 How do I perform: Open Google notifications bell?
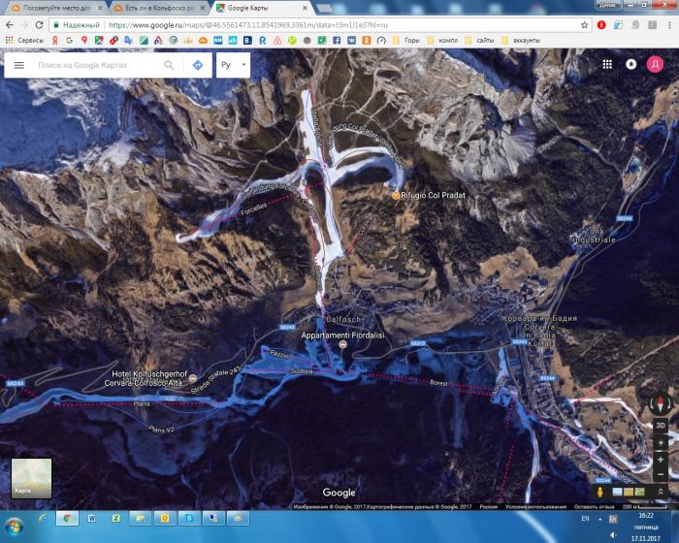click(x=630, y=65)
